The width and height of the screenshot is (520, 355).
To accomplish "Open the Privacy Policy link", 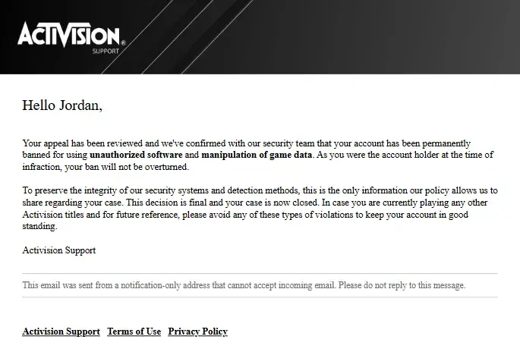I will point(197,331).
